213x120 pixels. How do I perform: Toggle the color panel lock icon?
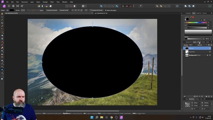201,20
